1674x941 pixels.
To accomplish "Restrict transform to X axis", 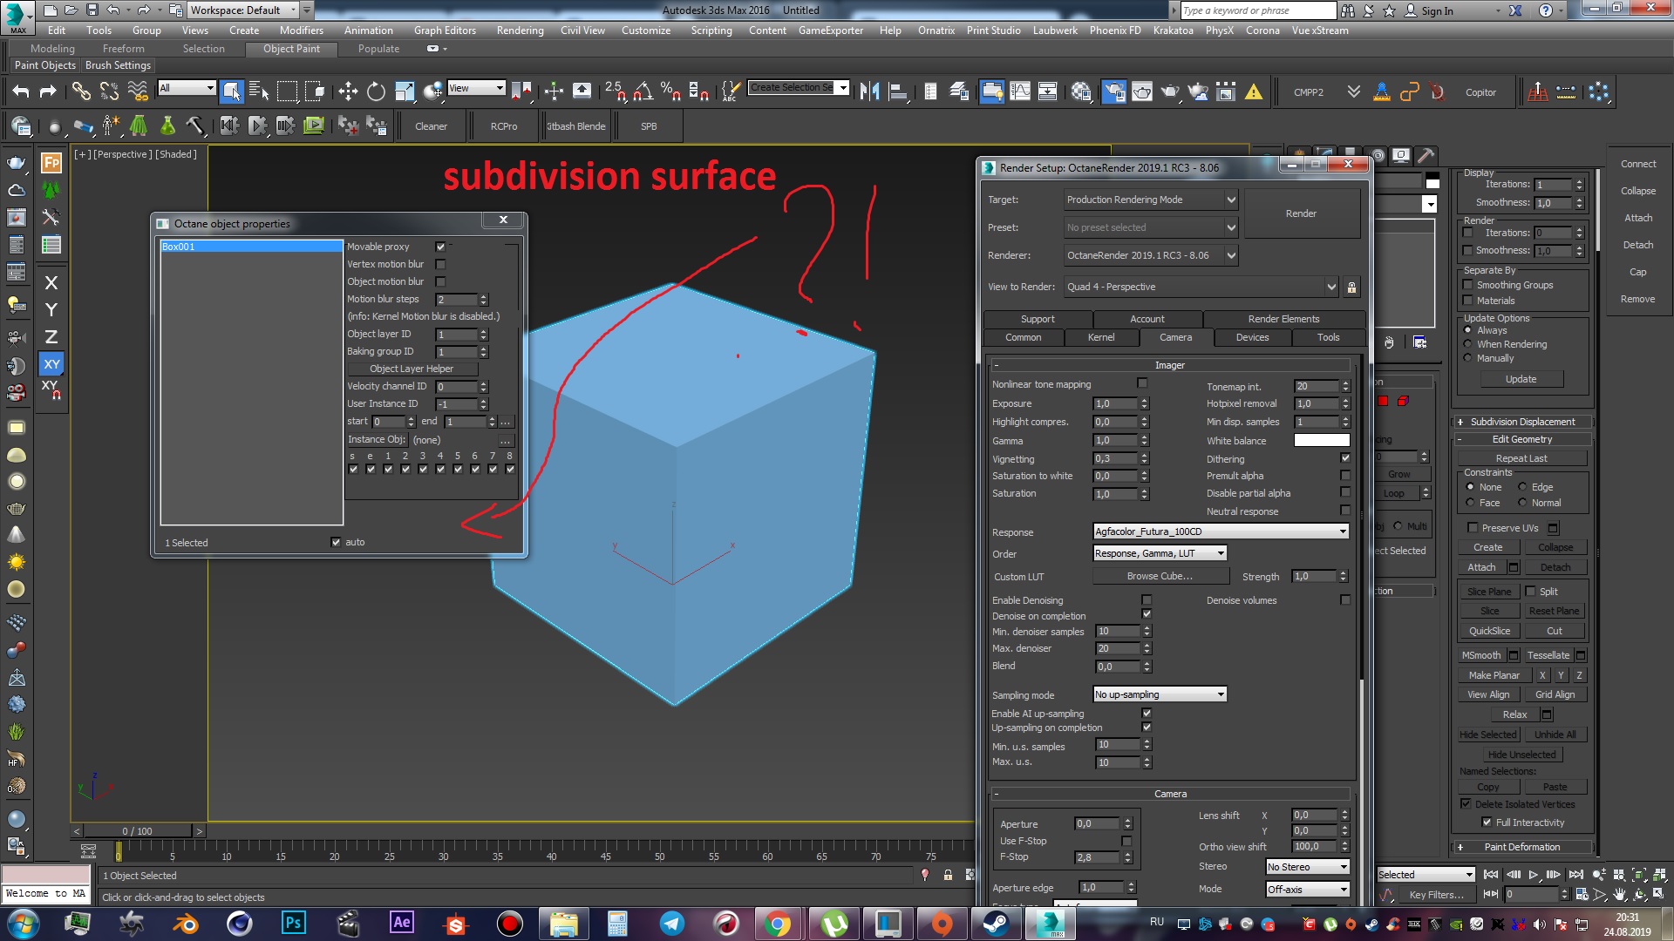I will coord(51,282).
